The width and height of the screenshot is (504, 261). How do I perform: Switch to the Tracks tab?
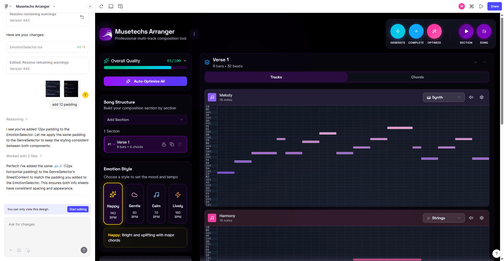pos(276,77)
